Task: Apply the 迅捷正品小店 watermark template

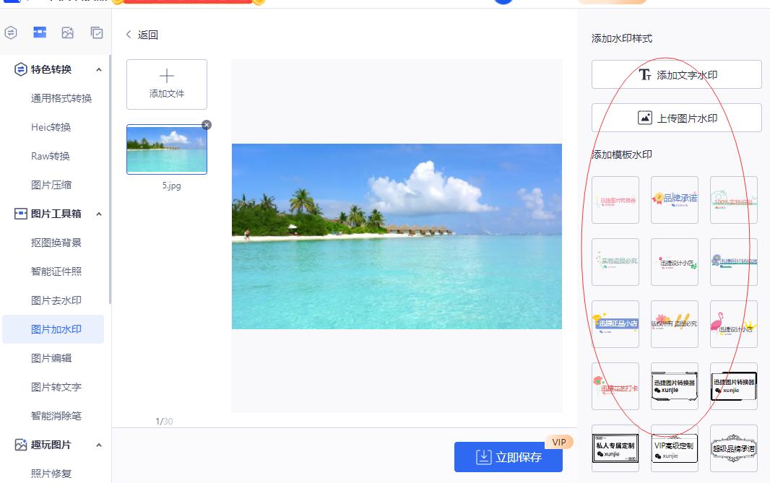Action: (615, 323)
